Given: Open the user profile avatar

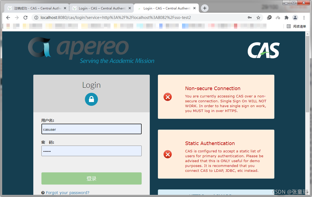Looking at the screenshot, I should coord(295,18).
